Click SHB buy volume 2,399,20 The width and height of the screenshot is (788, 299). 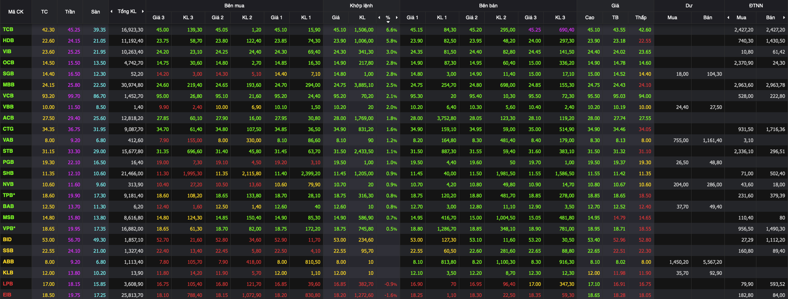311,174
